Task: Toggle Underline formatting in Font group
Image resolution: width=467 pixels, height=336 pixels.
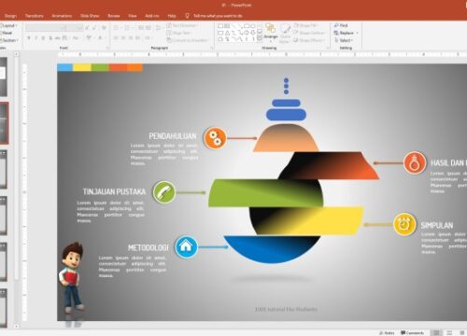Action: pos(43,38)
